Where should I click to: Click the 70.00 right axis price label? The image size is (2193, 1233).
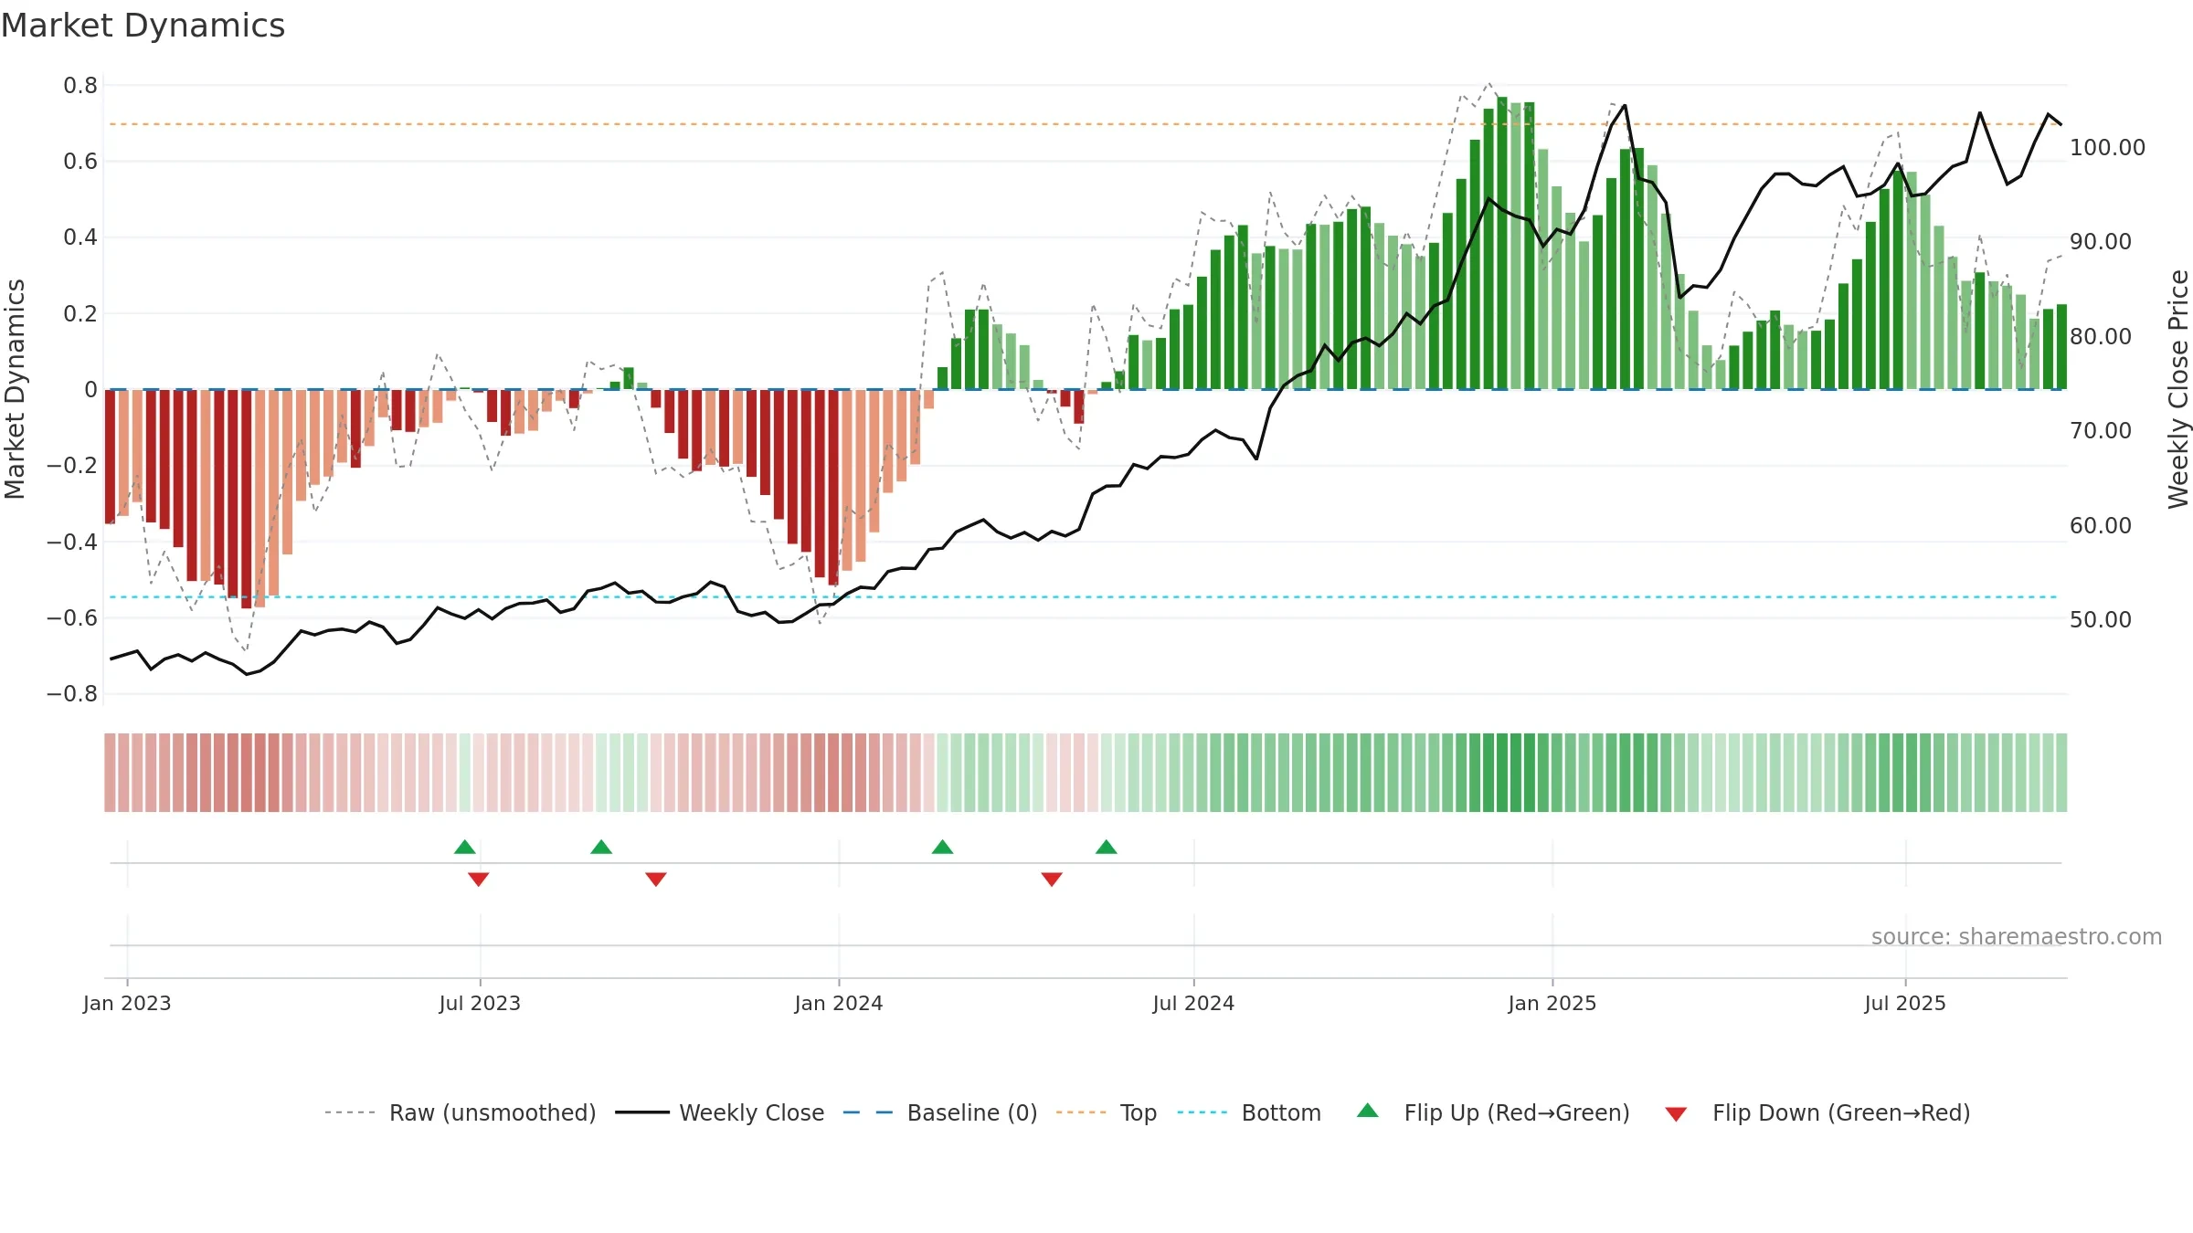2101,430
